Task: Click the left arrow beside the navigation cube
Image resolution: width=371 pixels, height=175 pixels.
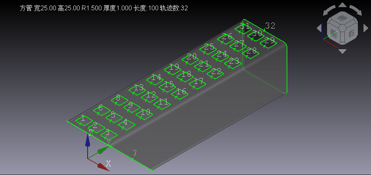Action: (x=319, y=28)
